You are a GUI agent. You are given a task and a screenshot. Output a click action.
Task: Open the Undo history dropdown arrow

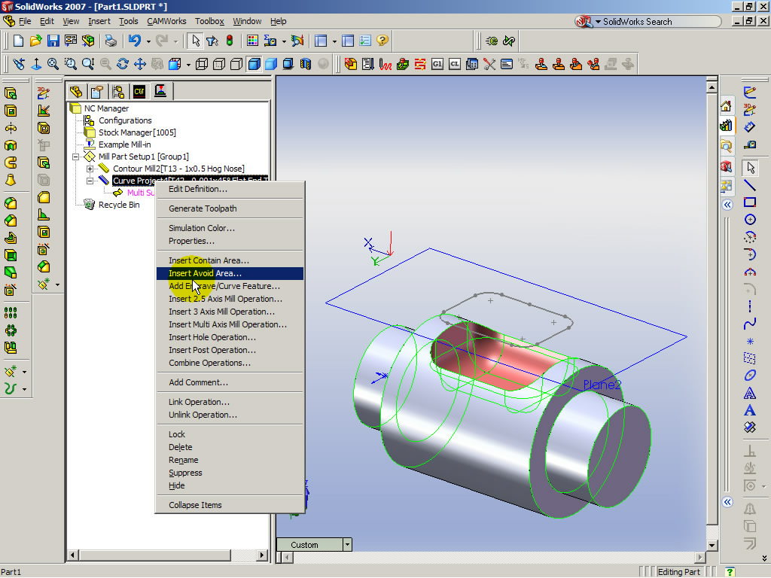(148, 41)
